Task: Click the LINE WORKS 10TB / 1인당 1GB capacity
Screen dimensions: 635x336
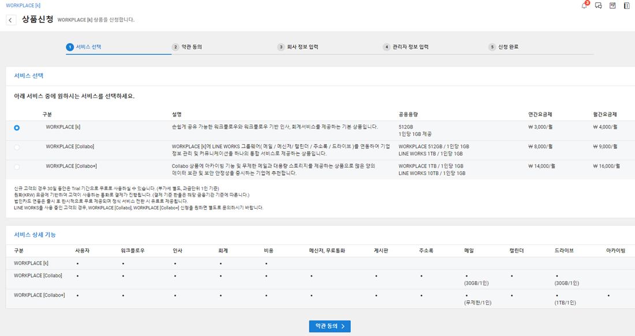Action: (x=432, y=173)
